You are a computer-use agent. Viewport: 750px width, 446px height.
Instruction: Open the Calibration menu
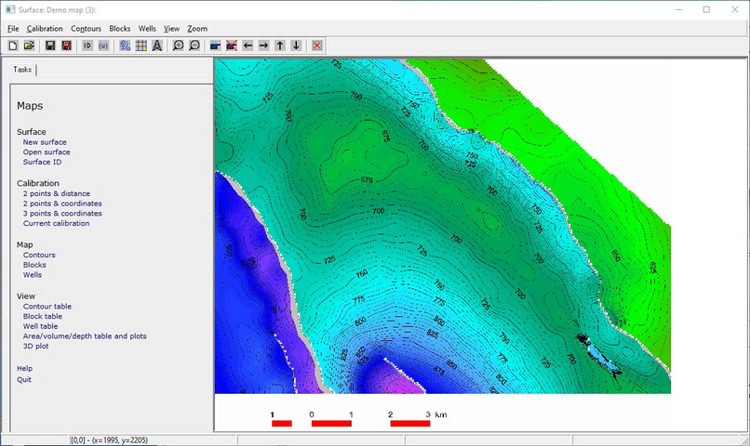pyautogui.click(x=45, y=29)
